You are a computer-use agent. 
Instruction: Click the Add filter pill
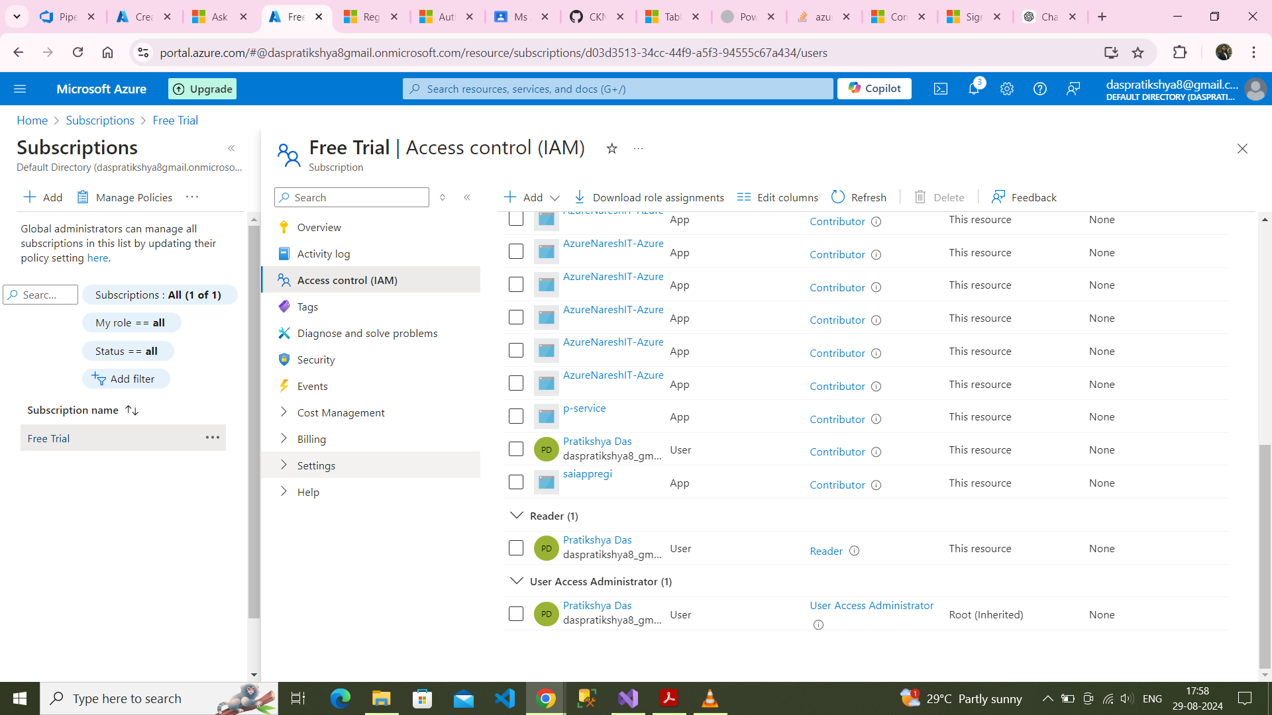coord(126,379)
